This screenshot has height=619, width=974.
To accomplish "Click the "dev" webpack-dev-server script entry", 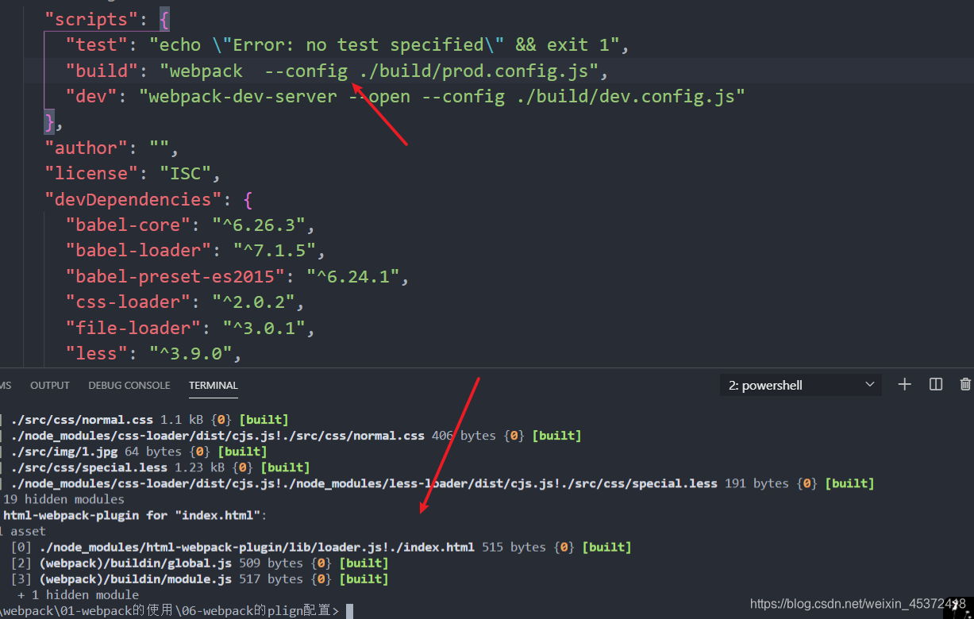I will point(90,96).
